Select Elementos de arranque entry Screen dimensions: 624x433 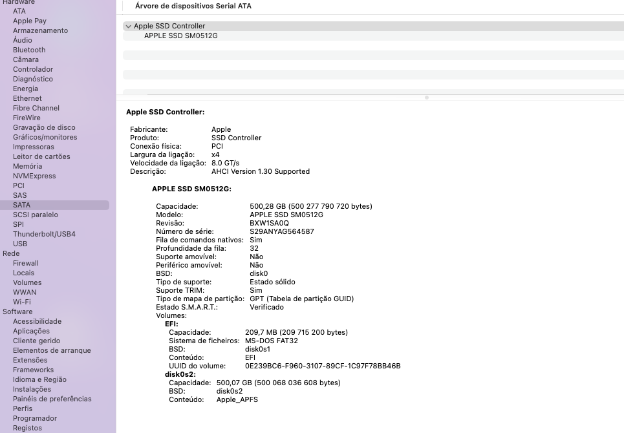pyautogui.click(x=52, y=350)
